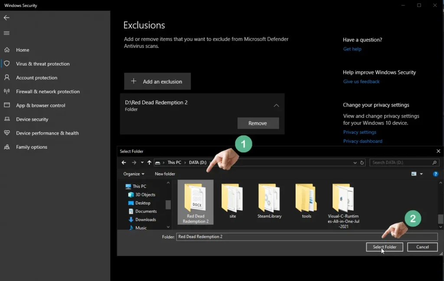Expand the address bar path history dropdown

[355, 162]
